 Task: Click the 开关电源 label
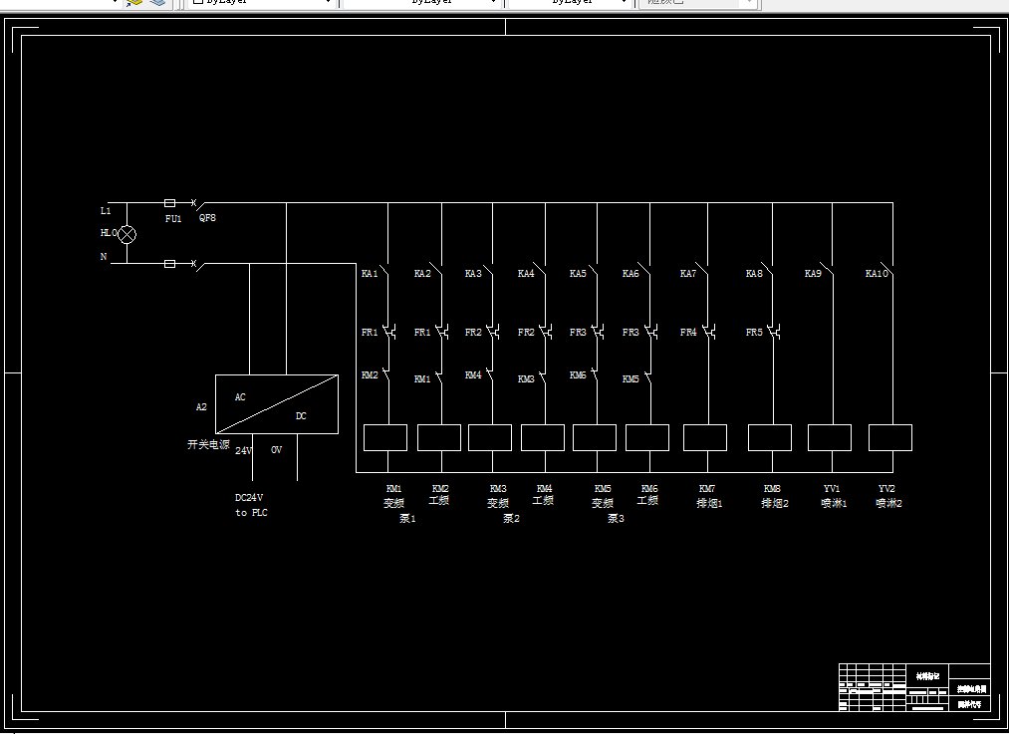coord(208,444)
